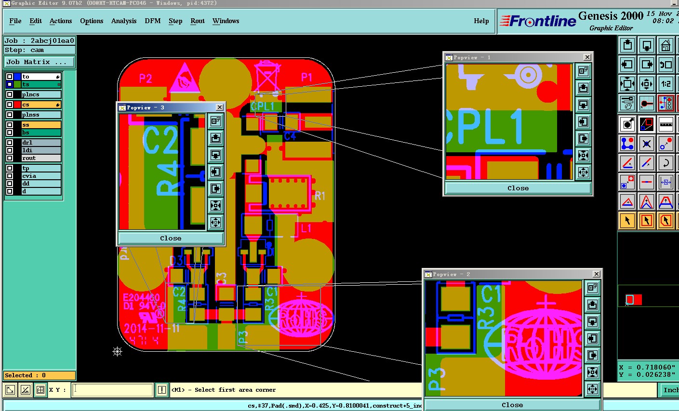Screen dimensions: 679x411
Task: Toggle the checkbox for layer 'rout'
Action: coord(10,158)
